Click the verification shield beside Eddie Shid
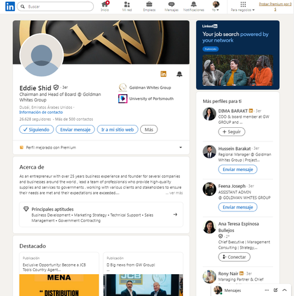The height and width of the screenshot is (296, 294). (56, 87)
